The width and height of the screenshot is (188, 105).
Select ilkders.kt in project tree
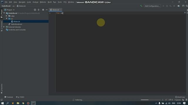(26, 21)
